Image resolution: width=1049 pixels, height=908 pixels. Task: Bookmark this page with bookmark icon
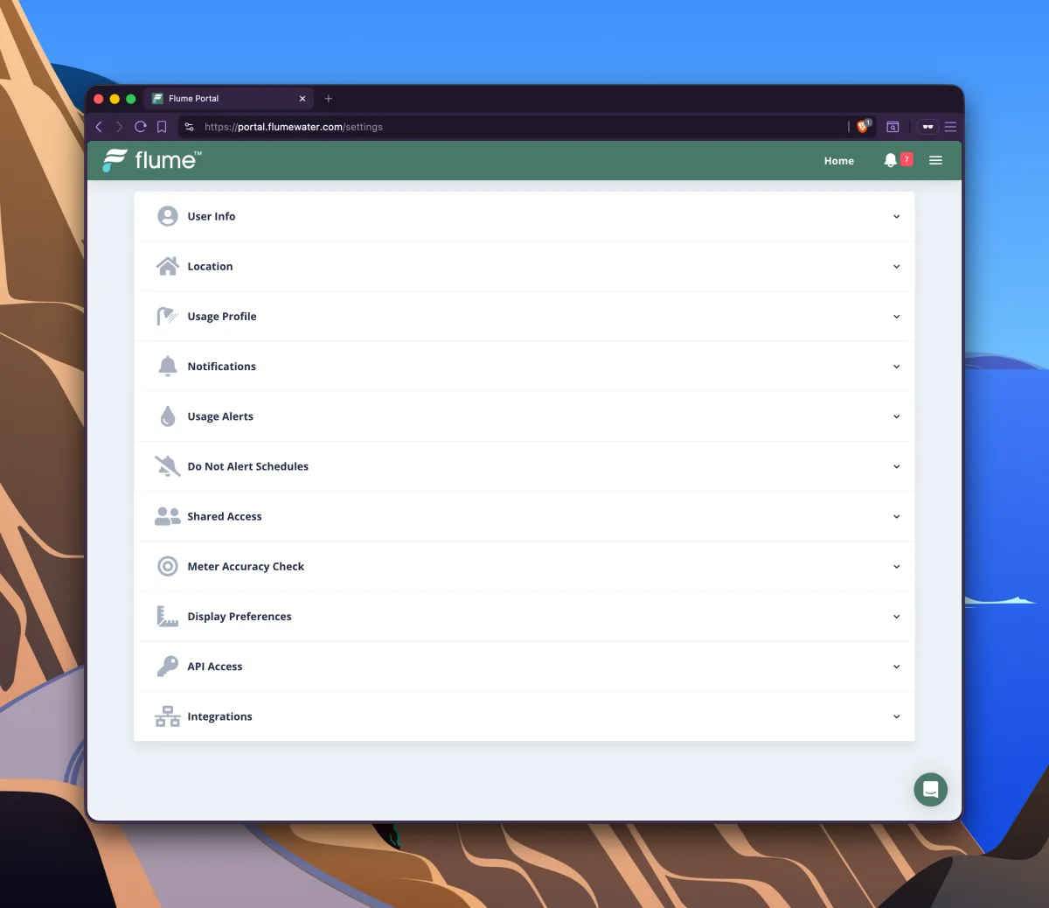click(162, 127)
